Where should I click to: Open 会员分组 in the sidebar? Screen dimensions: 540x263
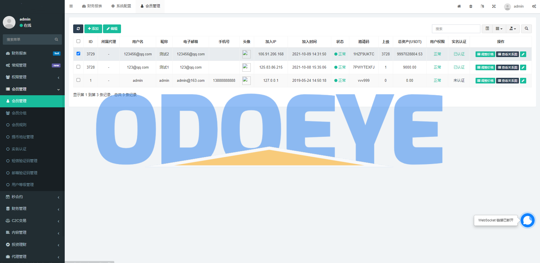(x=32, y=113)
